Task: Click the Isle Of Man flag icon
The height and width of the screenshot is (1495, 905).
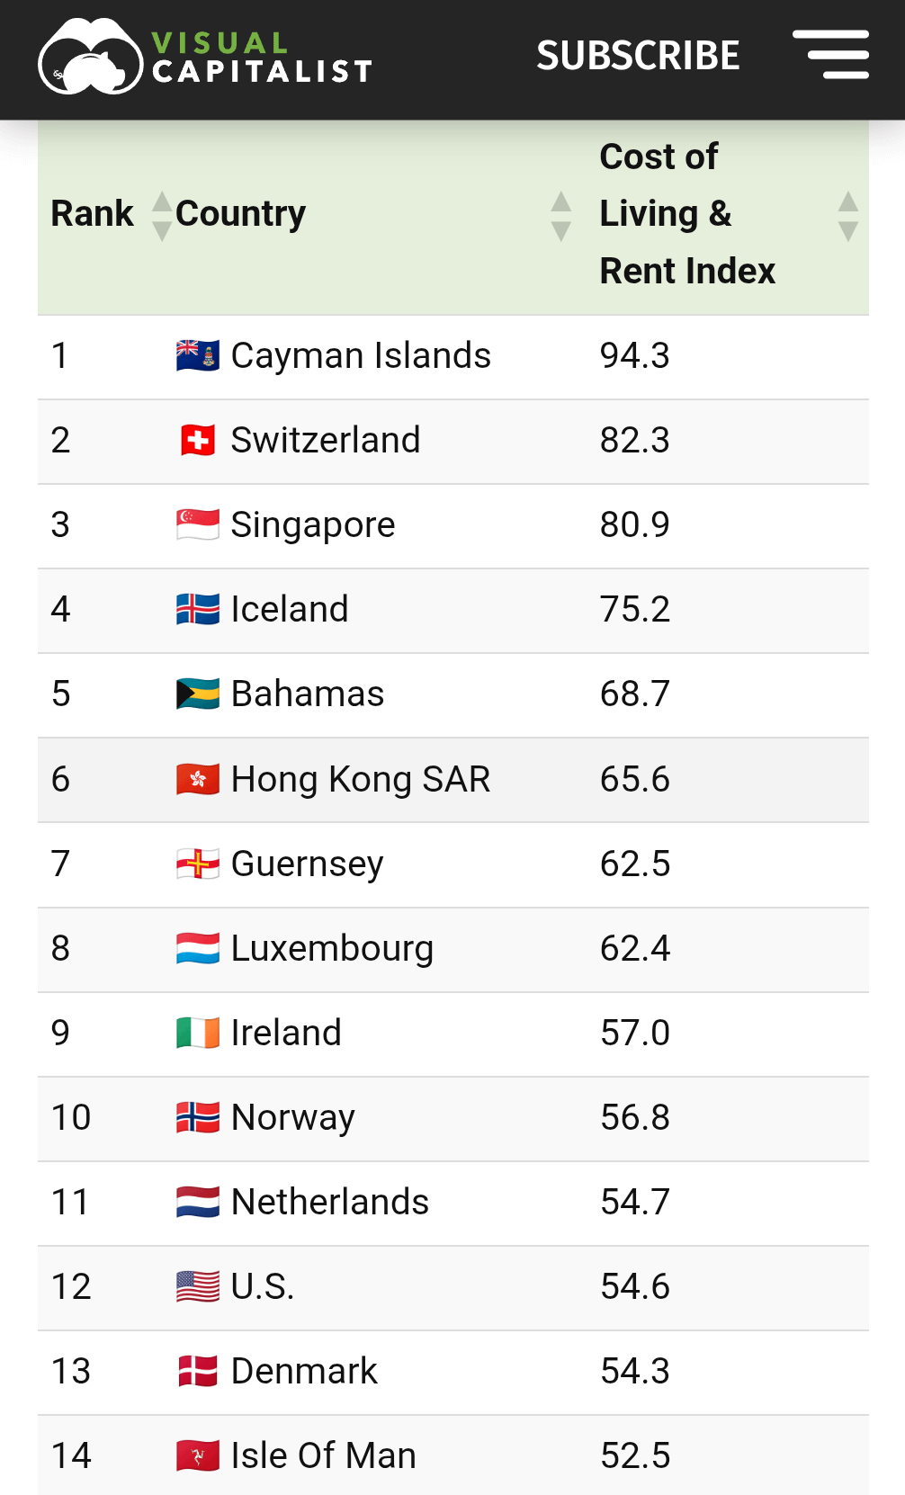Action: [x=198, y=1455]
